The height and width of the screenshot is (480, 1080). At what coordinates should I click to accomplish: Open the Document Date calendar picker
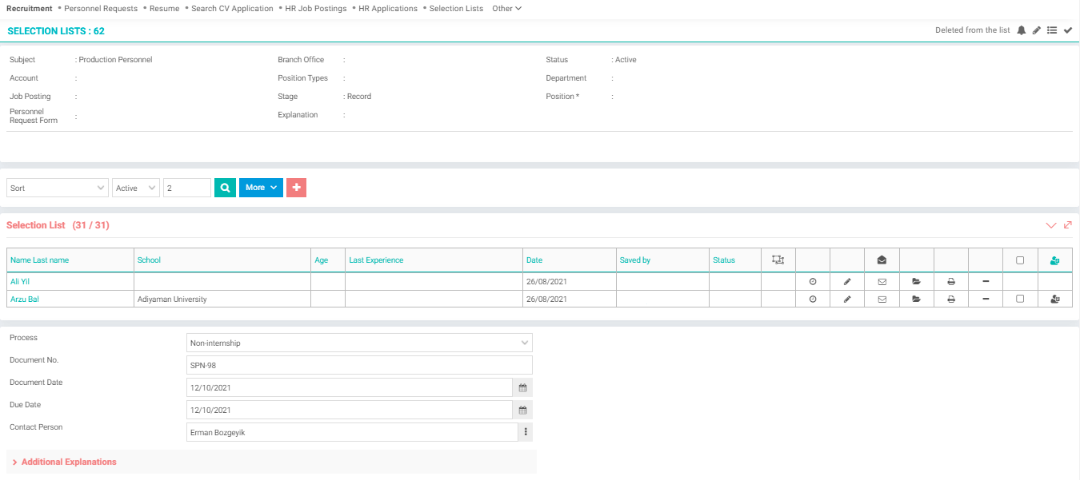point(522,387)
